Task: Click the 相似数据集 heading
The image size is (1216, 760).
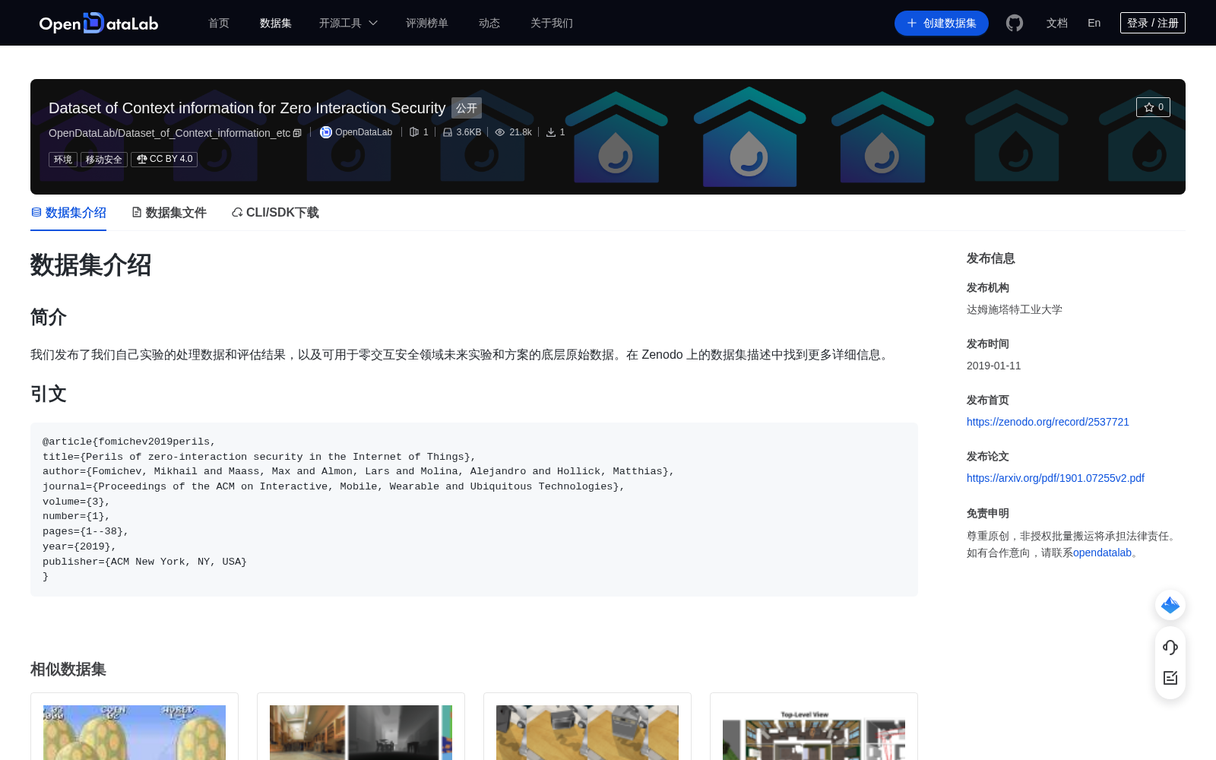Action: (68, 670)
